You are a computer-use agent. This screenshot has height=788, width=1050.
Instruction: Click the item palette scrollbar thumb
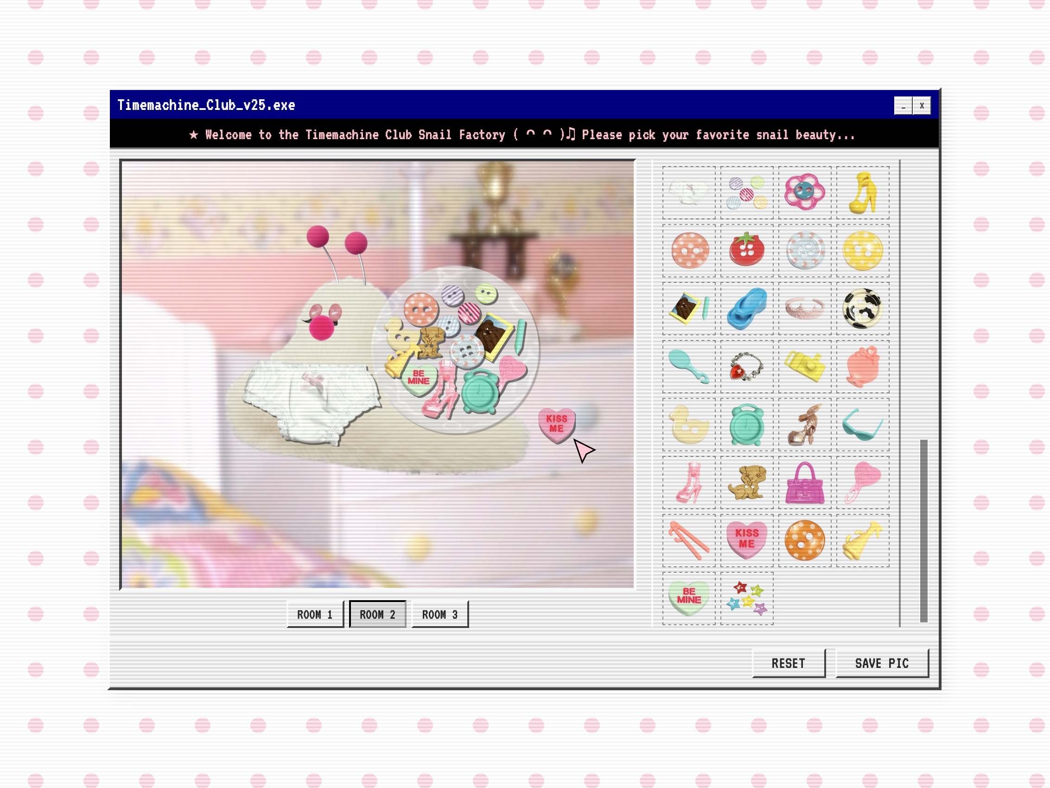click(923, 530)
